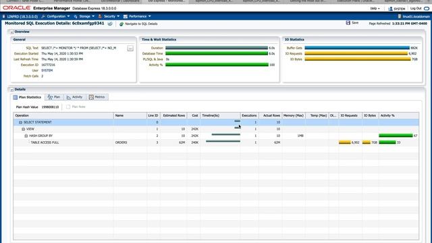Collapse the Details section
The image size is (432, 243).
pos(12,90)
